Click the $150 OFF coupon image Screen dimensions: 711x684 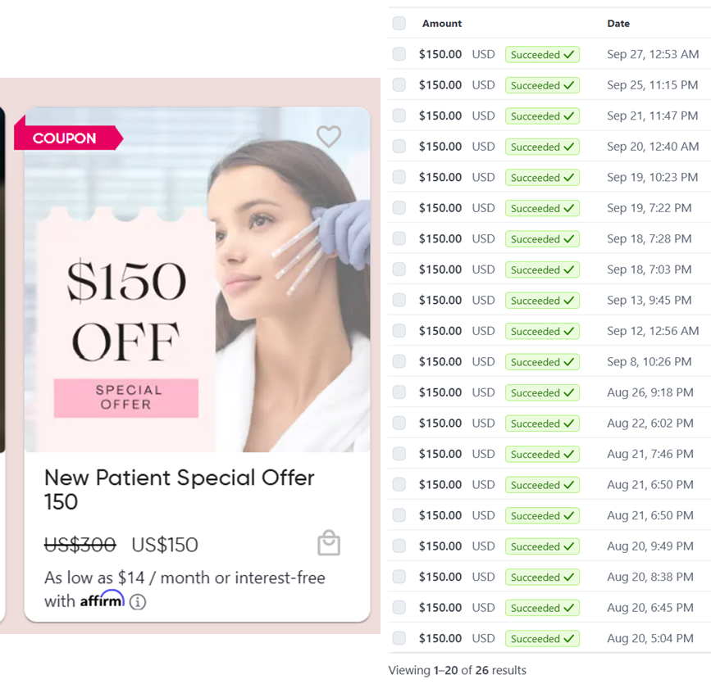tap(198, 279)
